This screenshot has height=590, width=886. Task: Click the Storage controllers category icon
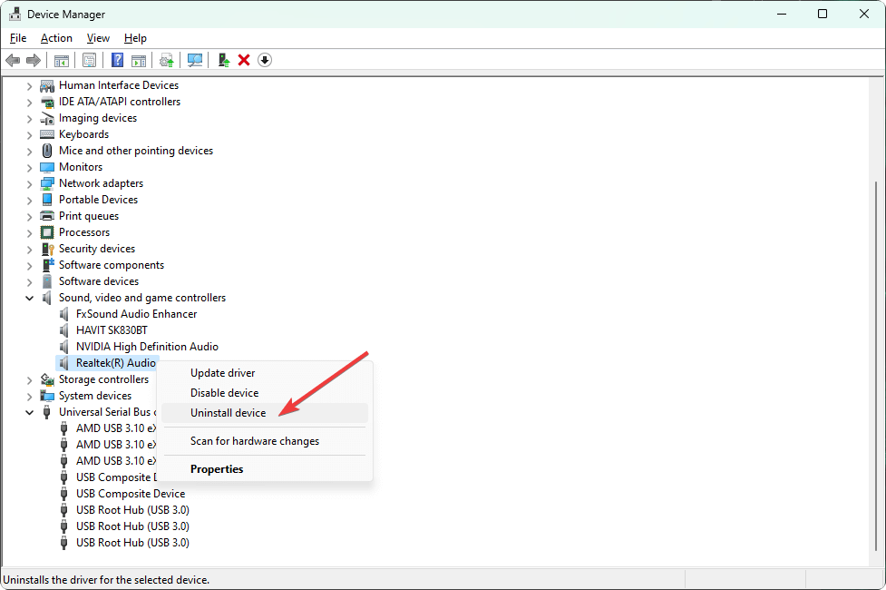pos(47,379)
